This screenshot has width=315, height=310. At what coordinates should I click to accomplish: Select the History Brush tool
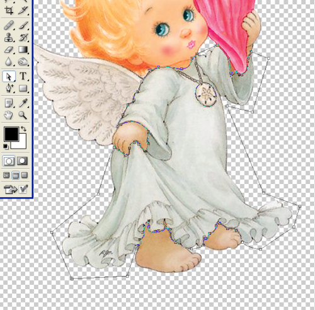[23, 38]
